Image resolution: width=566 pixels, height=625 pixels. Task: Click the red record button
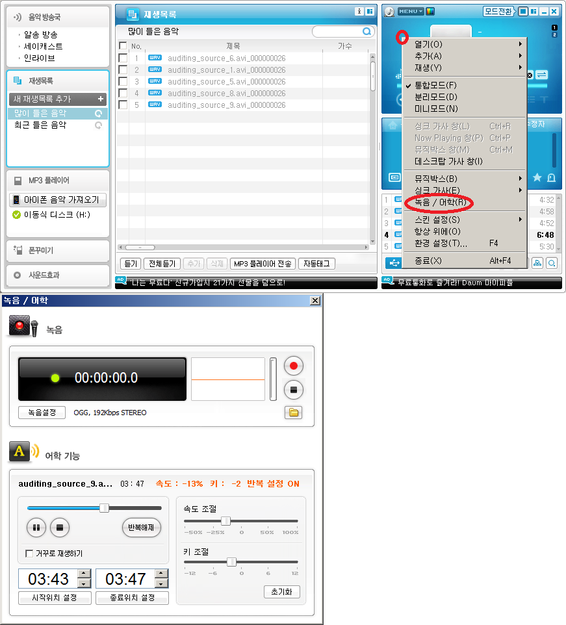(x=294, y=366)
